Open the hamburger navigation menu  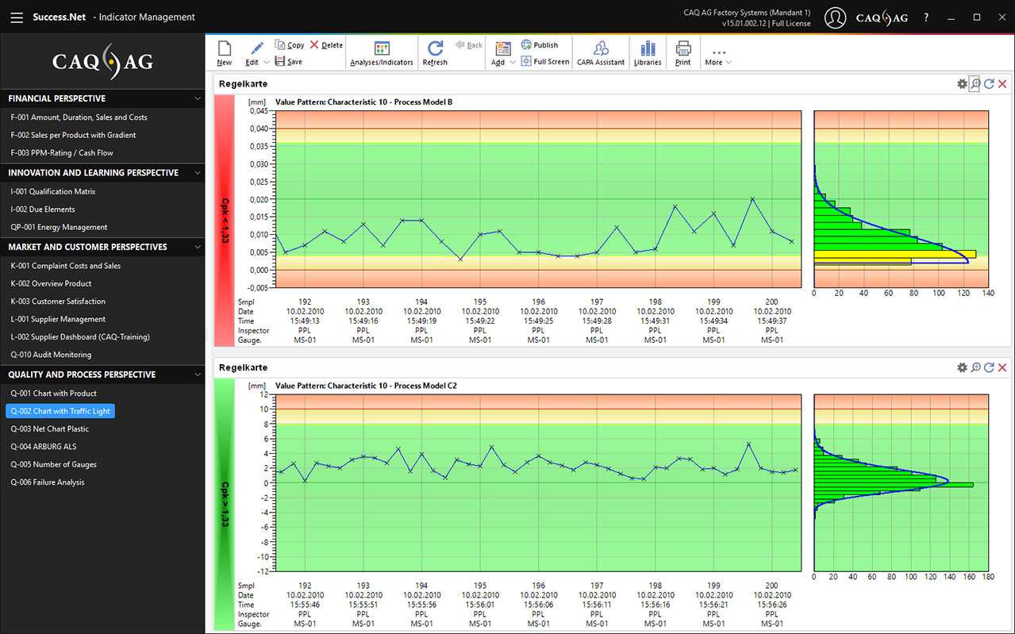16,17
